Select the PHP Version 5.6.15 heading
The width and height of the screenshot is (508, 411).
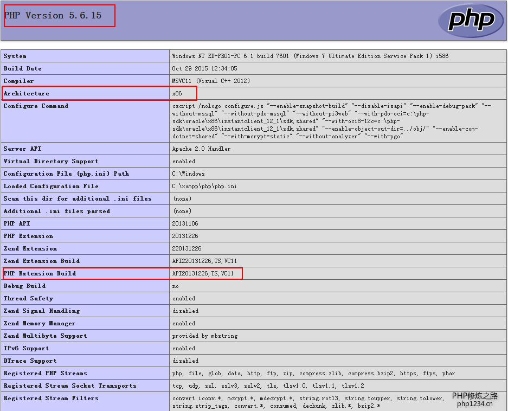click(x=53, y=15)
